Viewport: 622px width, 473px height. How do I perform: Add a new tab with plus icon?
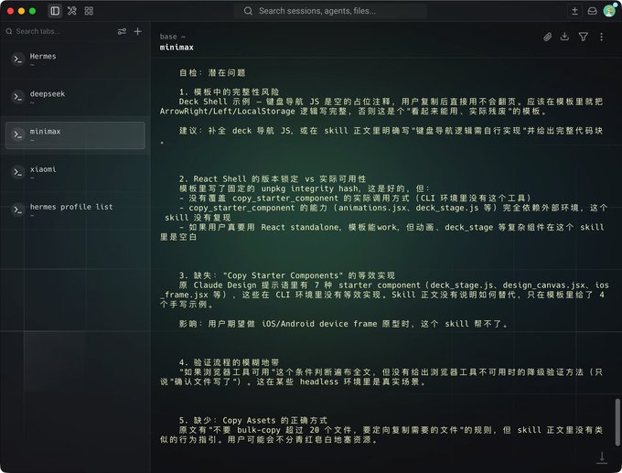137,31
